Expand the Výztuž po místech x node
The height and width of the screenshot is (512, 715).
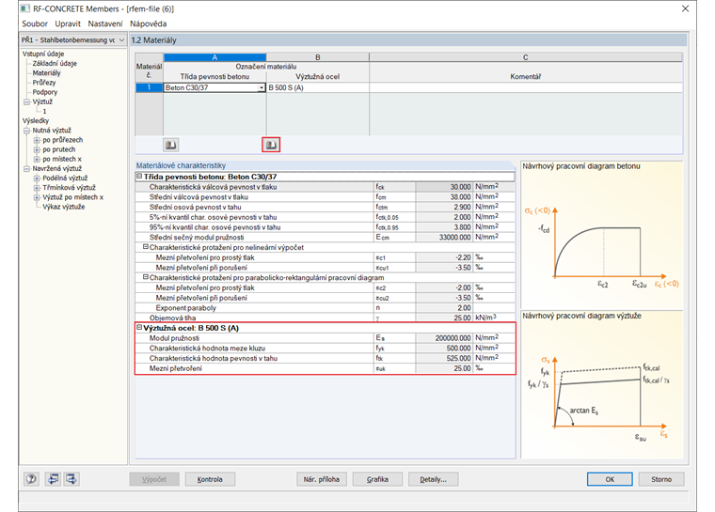(x=37, y=197)
